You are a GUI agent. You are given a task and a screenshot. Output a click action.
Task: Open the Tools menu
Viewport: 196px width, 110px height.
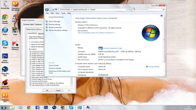pos(63,13)
